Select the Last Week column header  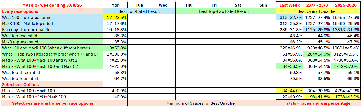tap(290, 5)
